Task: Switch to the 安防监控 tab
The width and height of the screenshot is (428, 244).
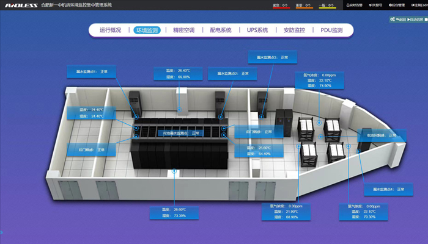Action: point(294,30)
